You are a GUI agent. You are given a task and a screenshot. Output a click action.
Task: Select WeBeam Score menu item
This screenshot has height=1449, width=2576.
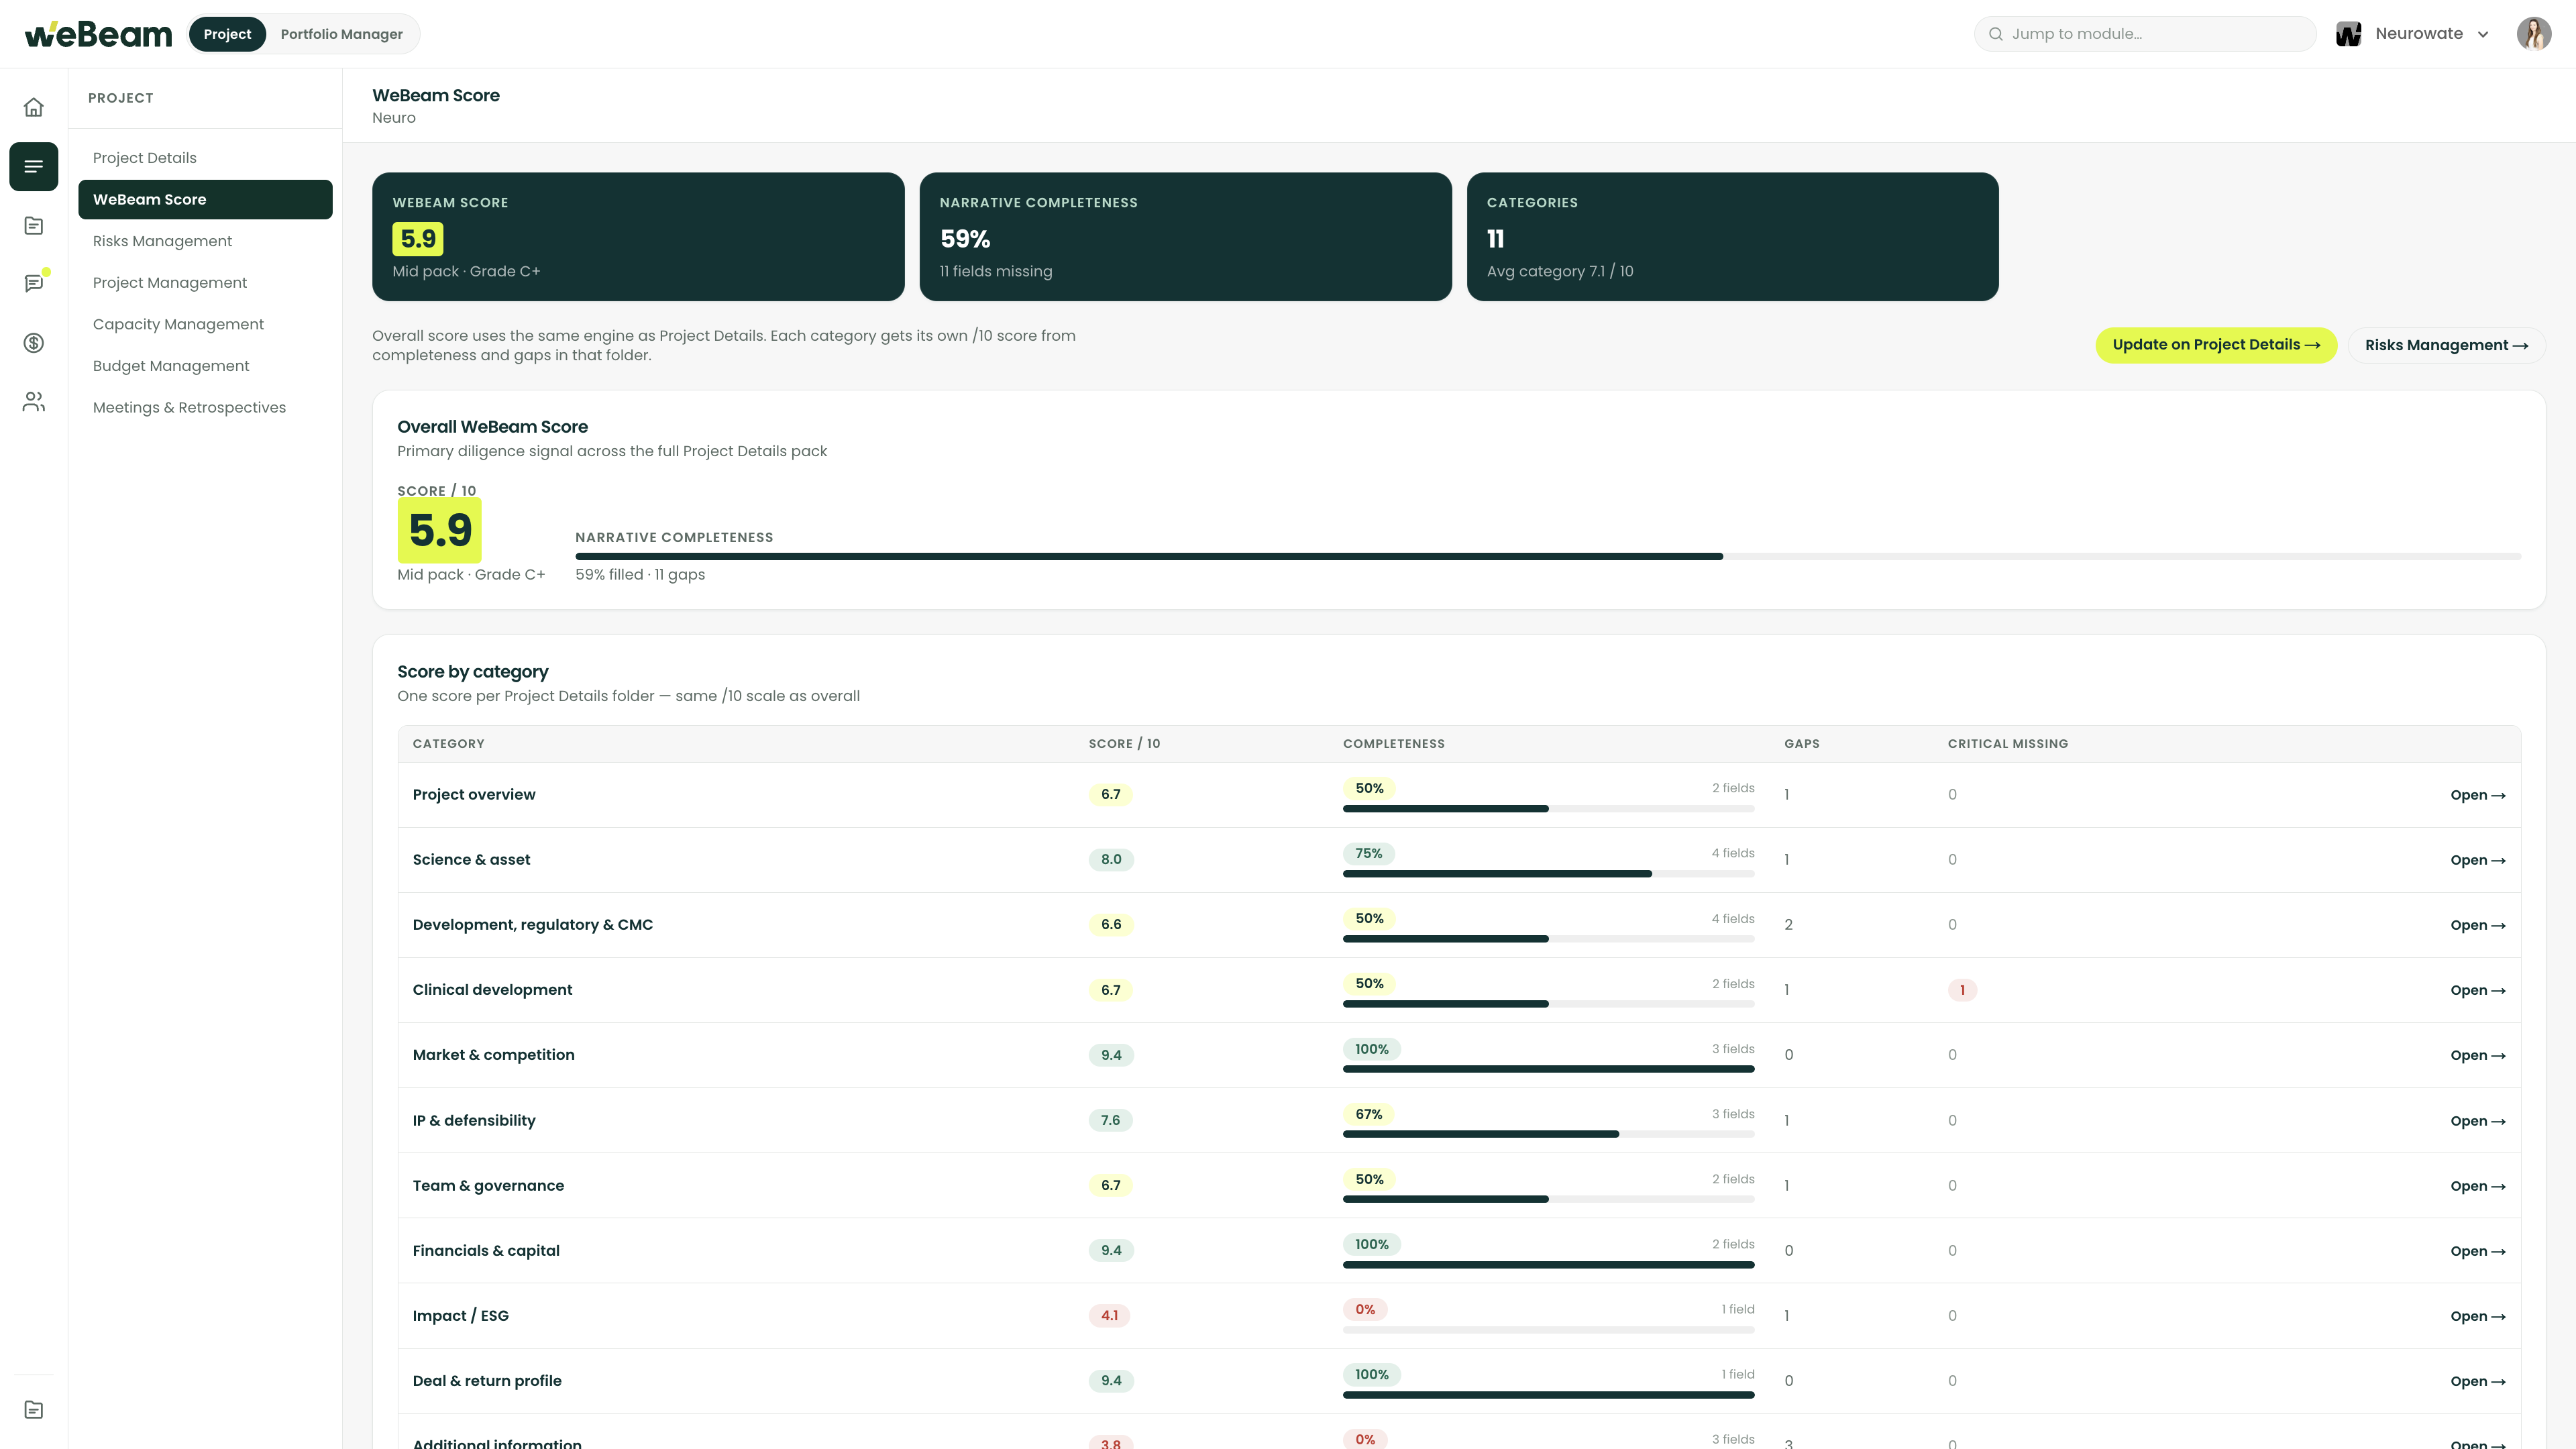(x=205, y=199)
